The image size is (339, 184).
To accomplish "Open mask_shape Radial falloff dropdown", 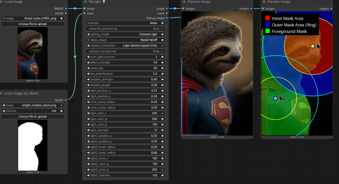I will 125,40.
